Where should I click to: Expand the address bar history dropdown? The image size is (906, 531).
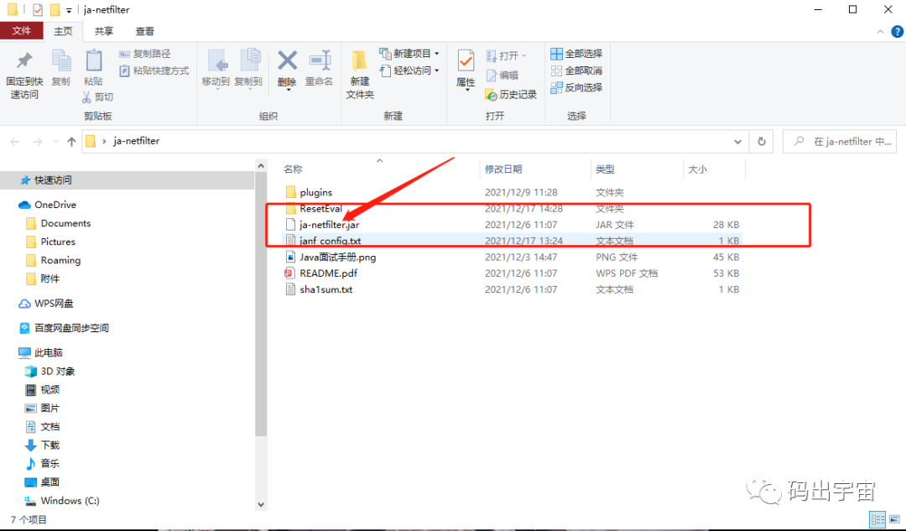(x=738, y=142)
